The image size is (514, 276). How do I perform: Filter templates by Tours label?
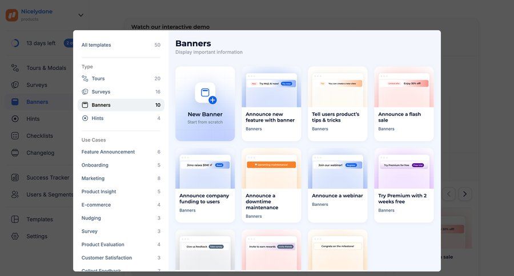(x=98, y=79)
